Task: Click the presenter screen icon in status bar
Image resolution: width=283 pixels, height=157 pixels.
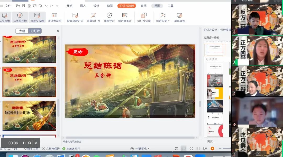Action: click(x=205, y=149)
